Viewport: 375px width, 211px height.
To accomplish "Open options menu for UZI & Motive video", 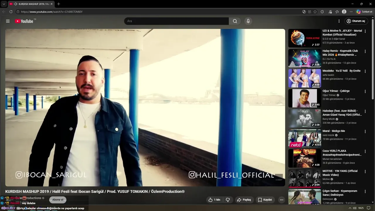I will pos(365,31).
